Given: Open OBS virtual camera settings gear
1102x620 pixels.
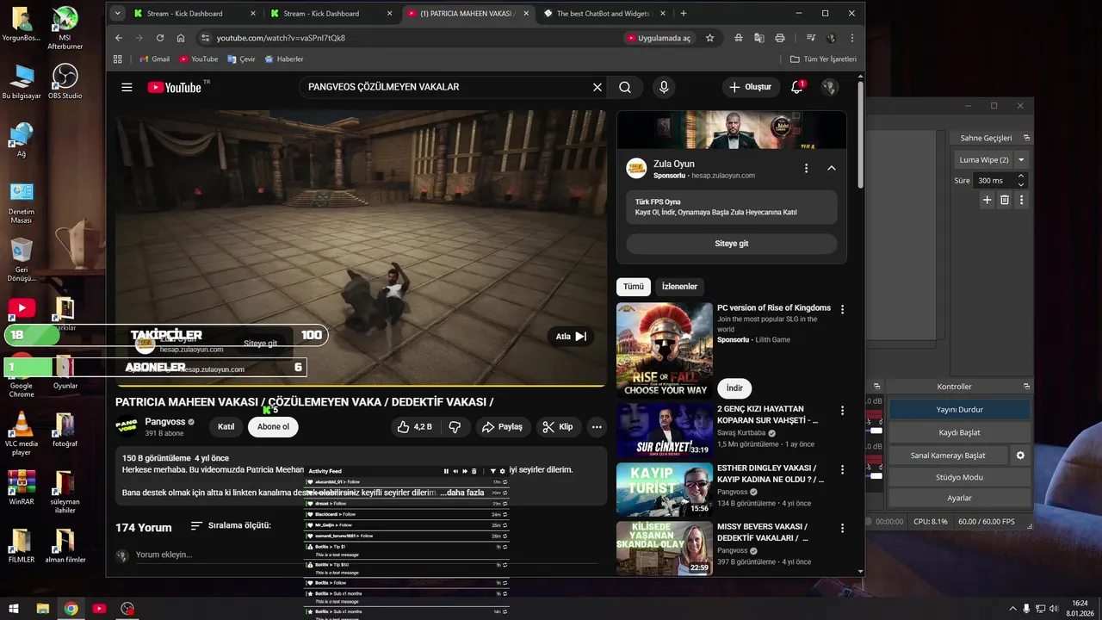Looking at the screenshot, I should [x=1020, y=455].
